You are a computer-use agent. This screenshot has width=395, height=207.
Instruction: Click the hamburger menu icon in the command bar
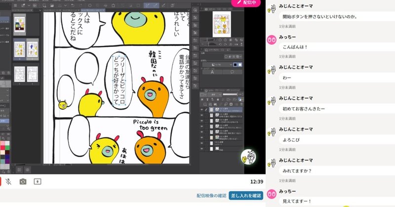pyautogui.click(x=15, y=5)
